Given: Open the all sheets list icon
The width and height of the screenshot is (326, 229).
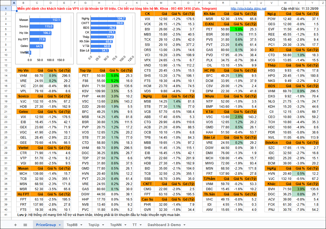Looking at the screenshot, I should pos(25,225).
